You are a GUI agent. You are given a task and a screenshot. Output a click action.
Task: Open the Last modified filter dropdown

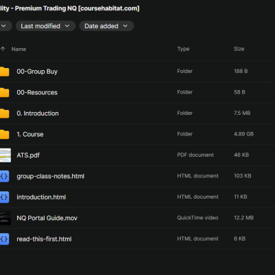(x=45, y=26)
